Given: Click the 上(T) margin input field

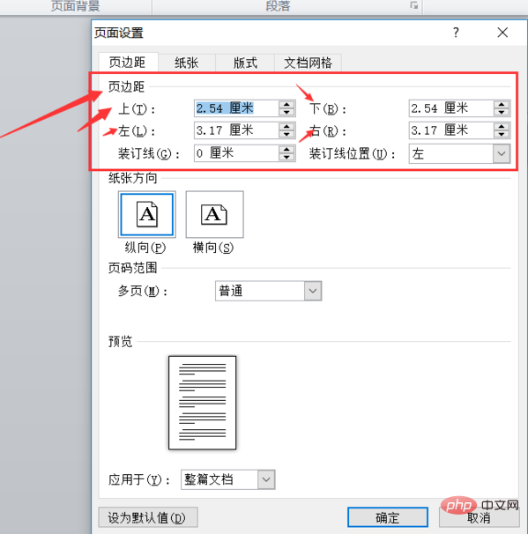Looking at the screenshot, I should coord(236,108).
